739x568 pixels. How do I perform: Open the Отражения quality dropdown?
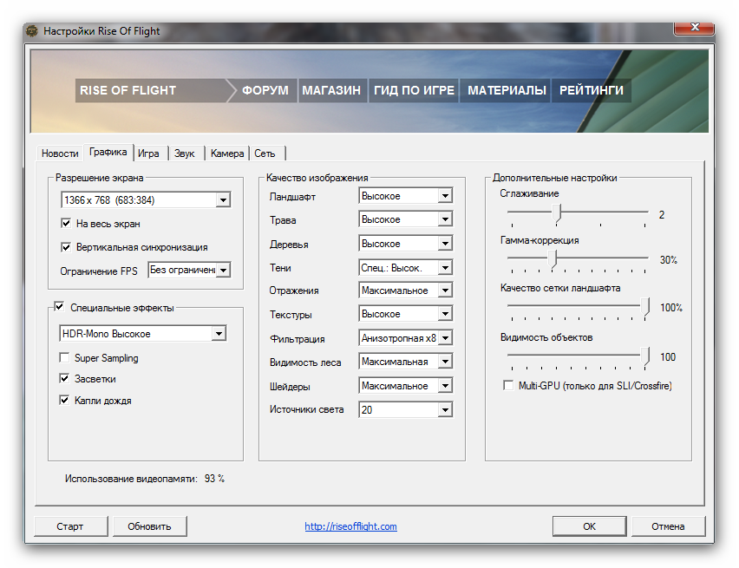point(405,291)
